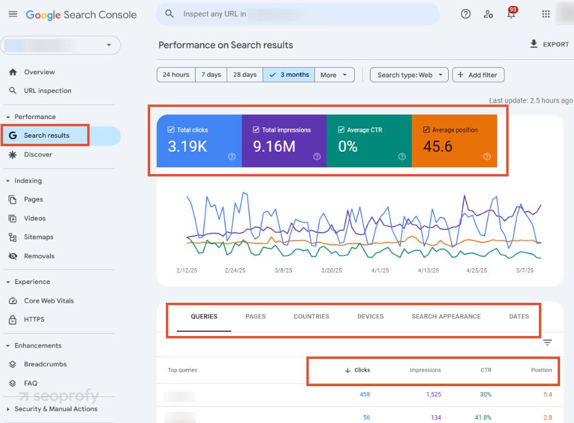Viewport: 574px width, 423px height.
Task: Select the 28 days date range
Action: pyautogui.click(x=245, y=74)
